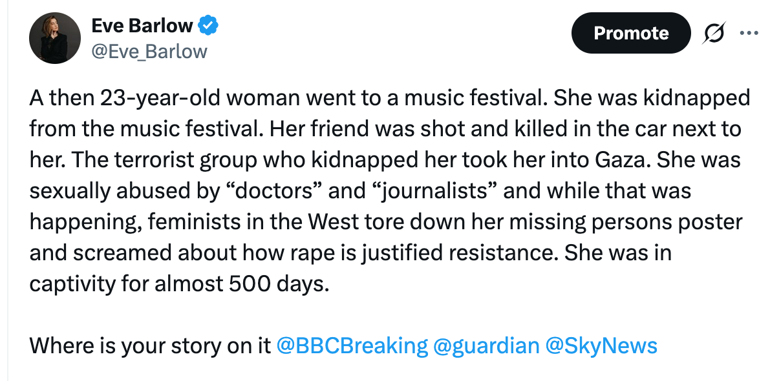Image resolution: width=770 pixels, height=381 pixels.
Task: Open the three-dot More options menu
Action: (748, 33)
